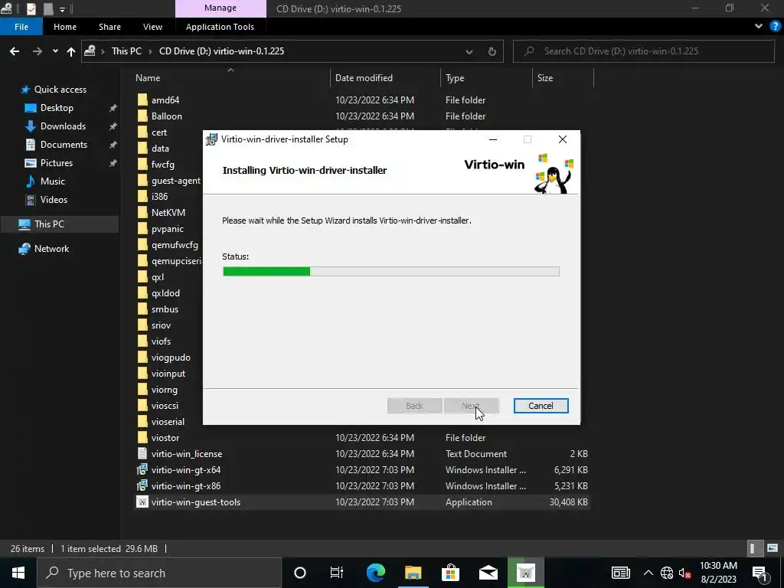Switch to large icons view layout
784x588 pixels.
(773, 548)
